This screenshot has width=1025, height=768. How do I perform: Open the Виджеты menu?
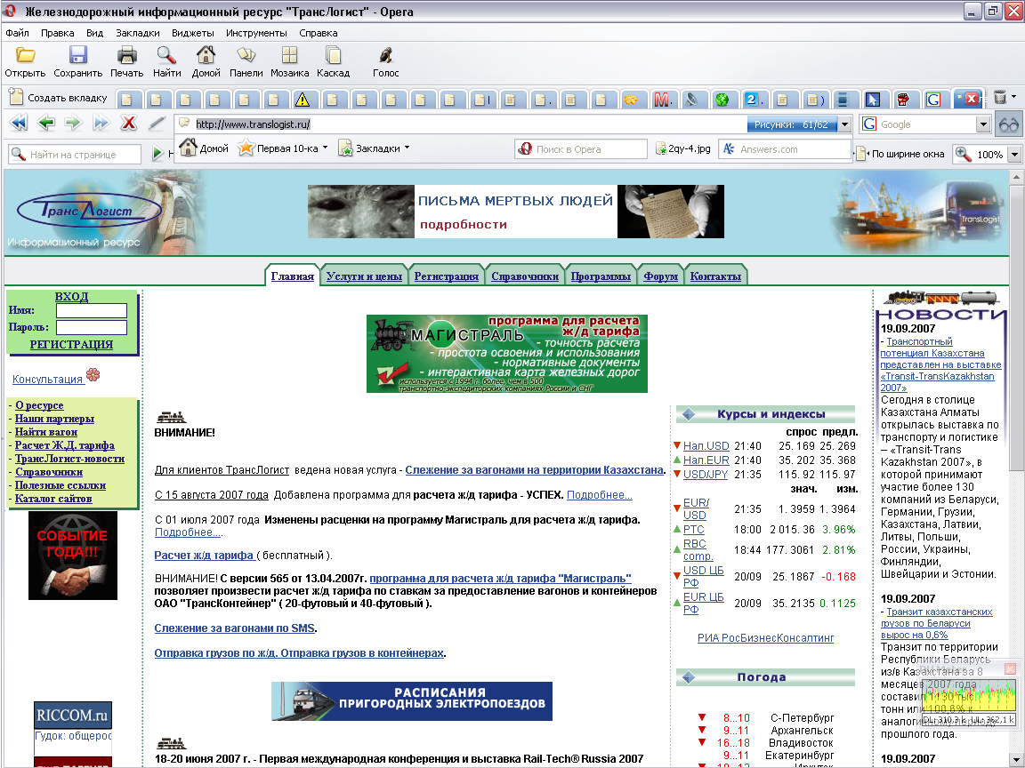pos(193,33)
